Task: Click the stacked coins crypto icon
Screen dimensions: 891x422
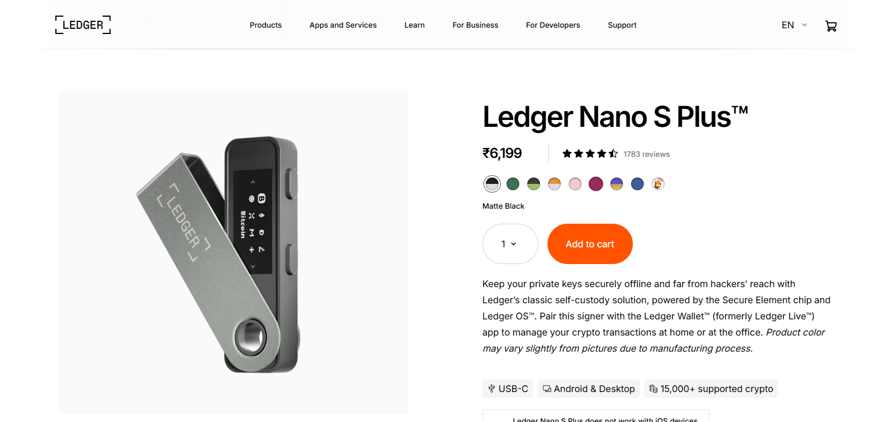Action: (653, 389)
